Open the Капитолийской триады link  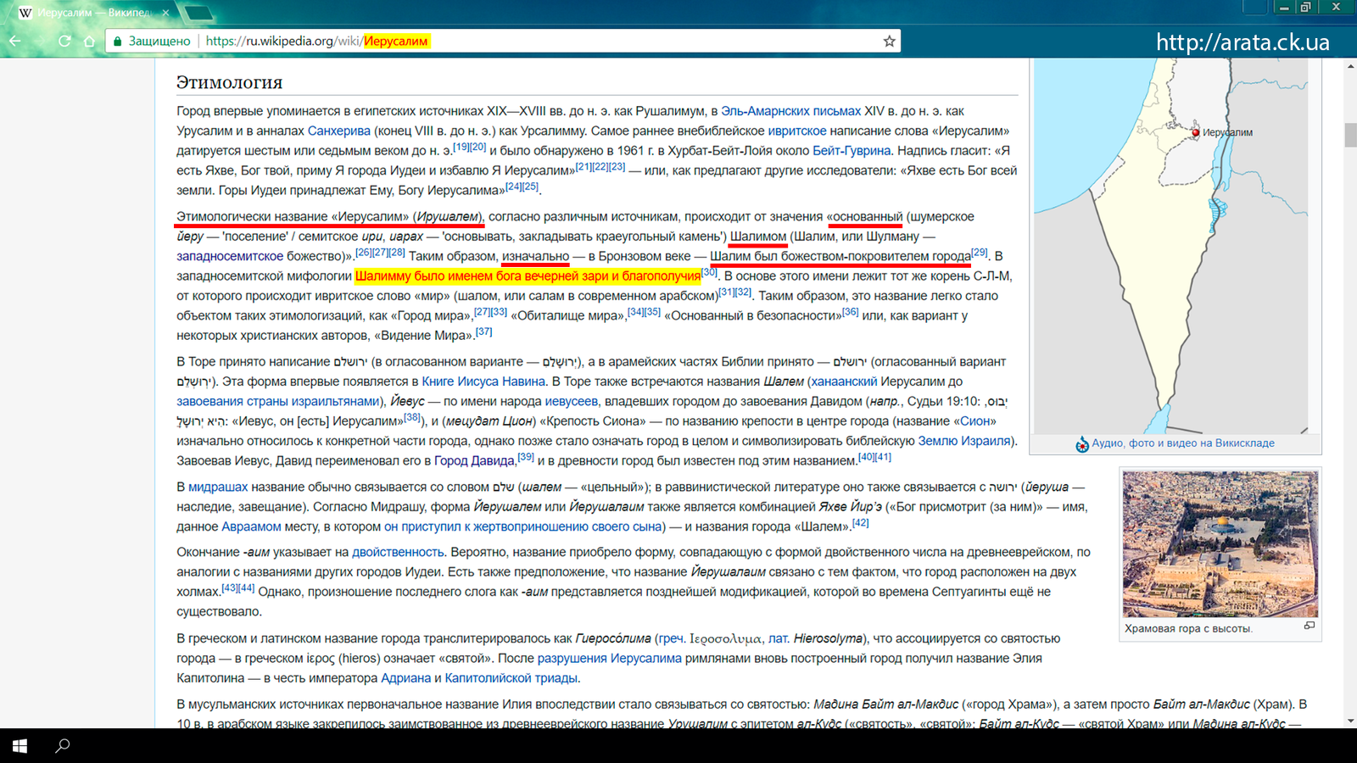coord(511,678)
